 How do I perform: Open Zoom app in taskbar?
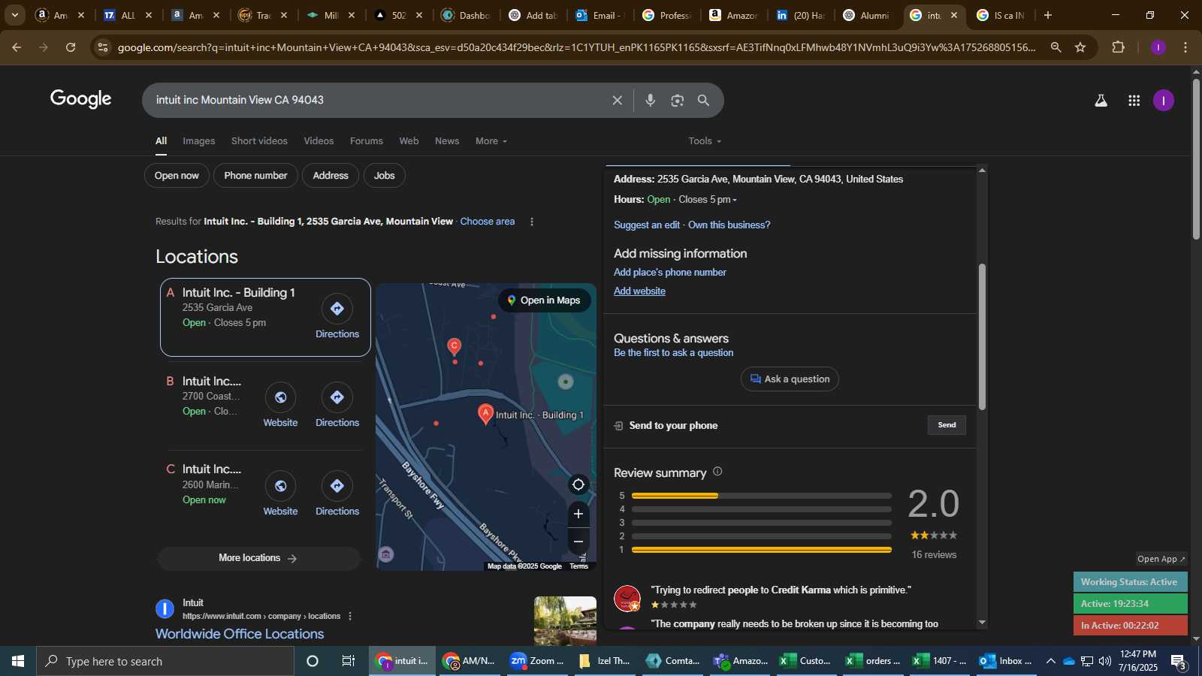click(536, 661)
